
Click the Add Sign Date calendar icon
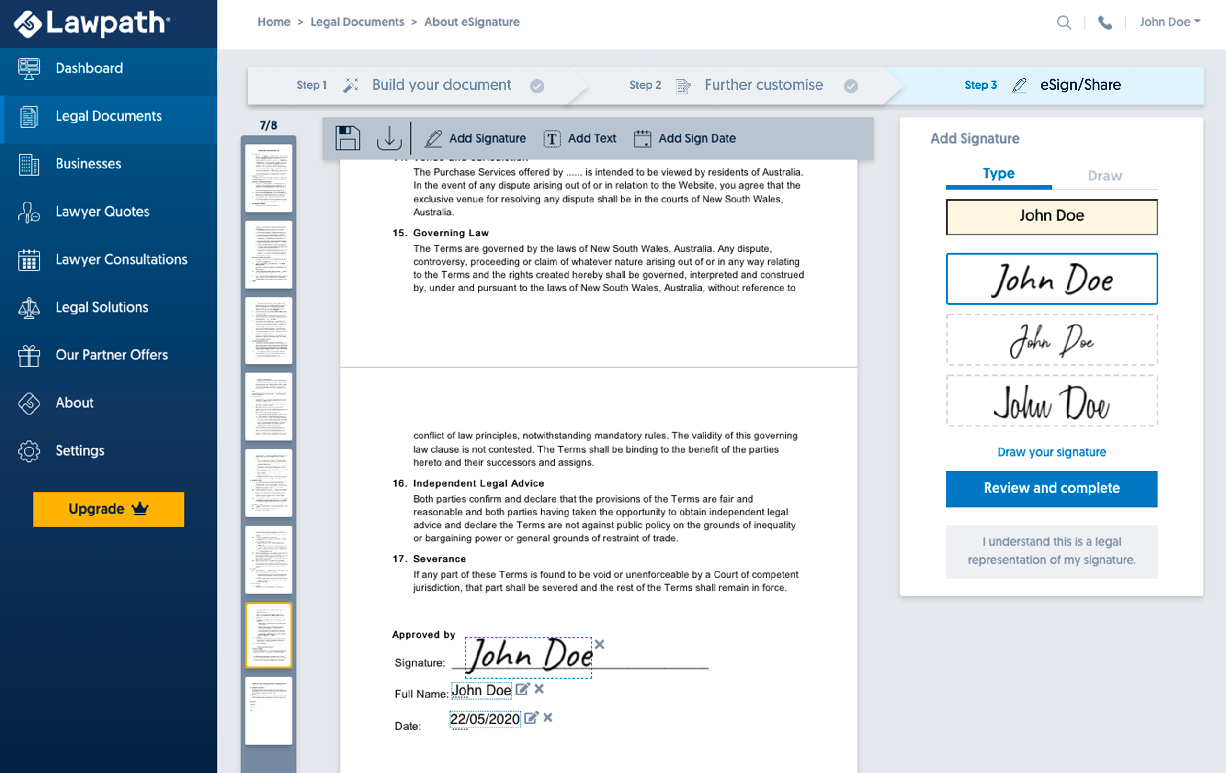[x=642, y=138]
